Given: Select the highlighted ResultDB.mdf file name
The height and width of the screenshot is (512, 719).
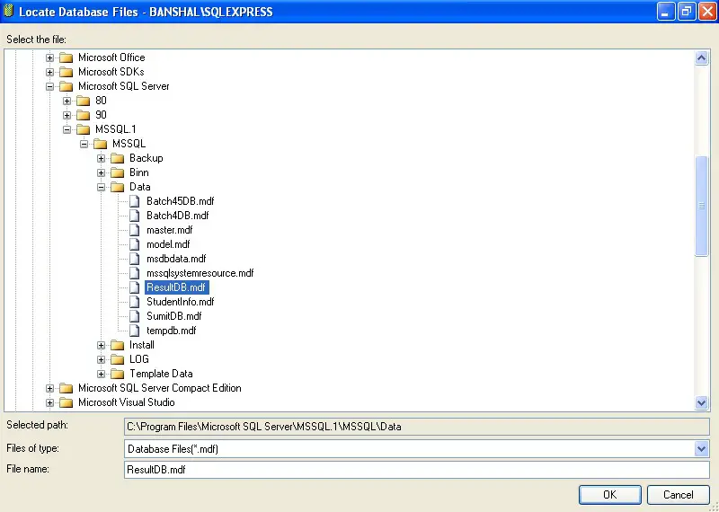Looking at the screenshot, I should point(177,287).
